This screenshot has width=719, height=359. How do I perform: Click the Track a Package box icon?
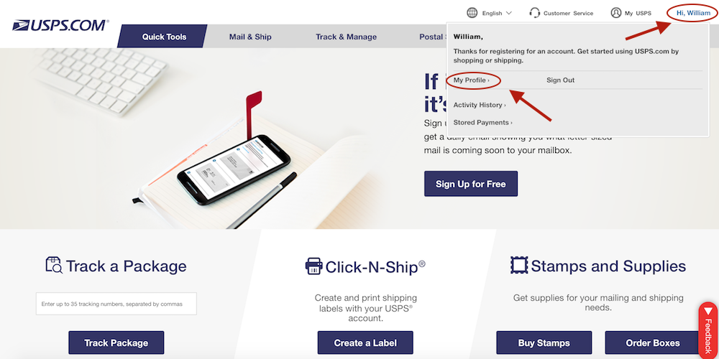click(x=54, y=265)
